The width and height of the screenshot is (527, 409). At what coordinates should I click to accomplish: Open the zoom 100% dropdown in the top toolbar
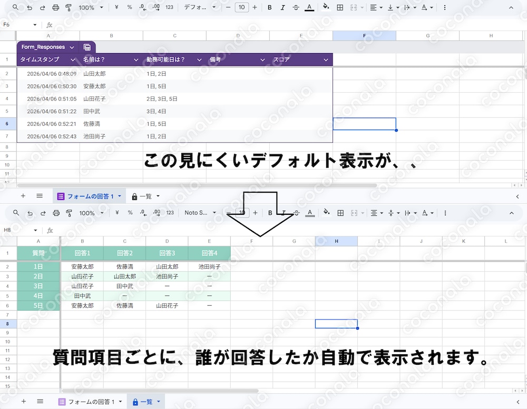coord(91,7)
